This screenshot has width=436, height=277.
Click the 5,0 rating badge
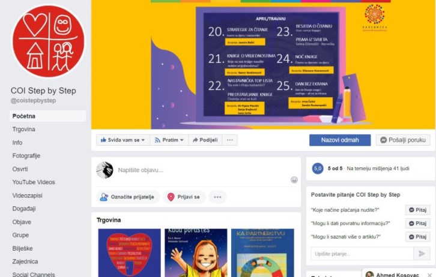[318, 168]
